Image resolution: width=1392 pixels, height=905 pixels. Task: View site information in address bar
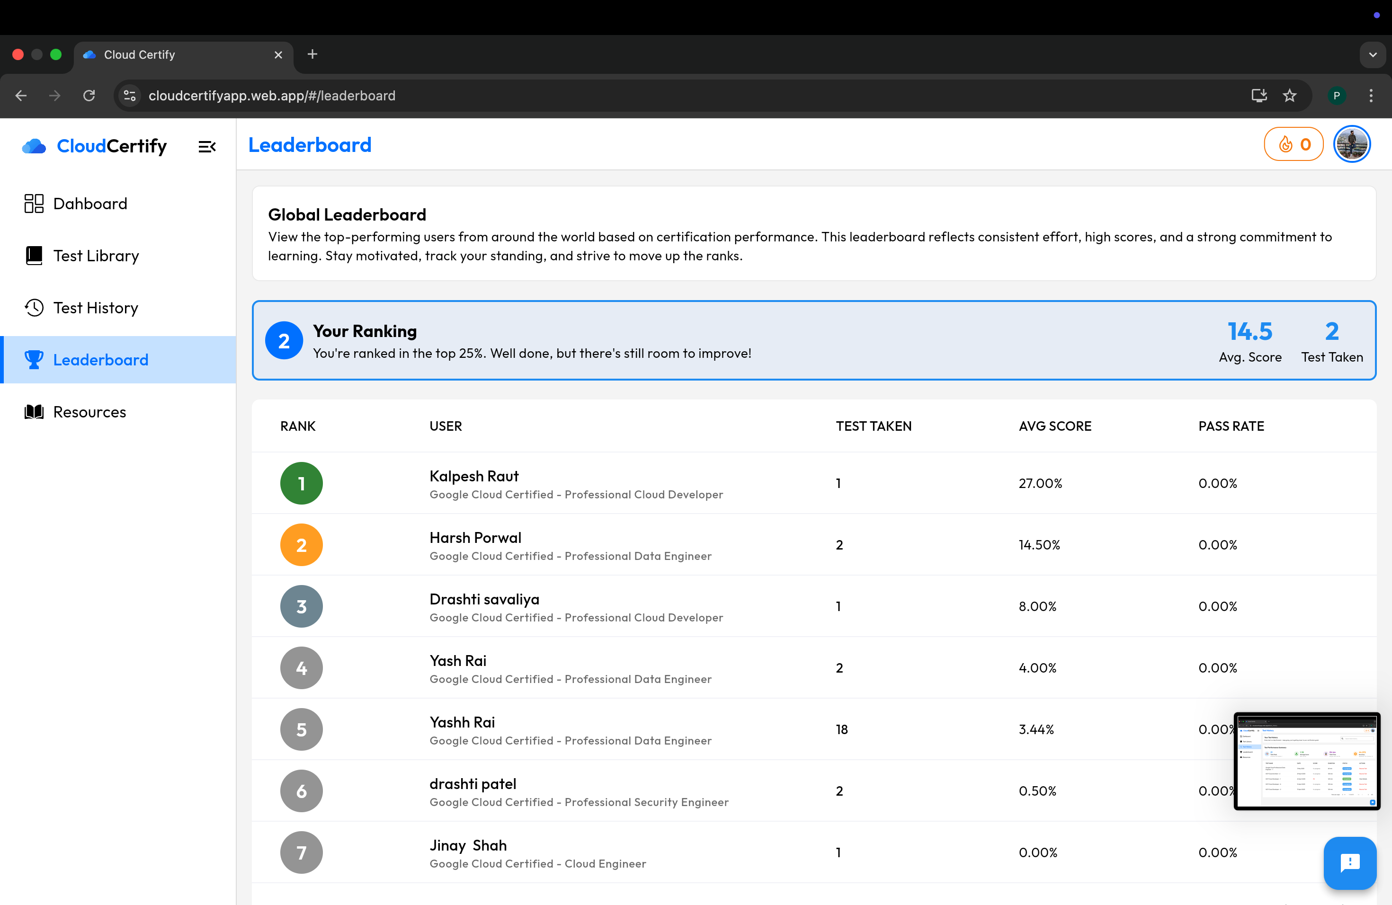pyautogui.click(x=129, y=95)
